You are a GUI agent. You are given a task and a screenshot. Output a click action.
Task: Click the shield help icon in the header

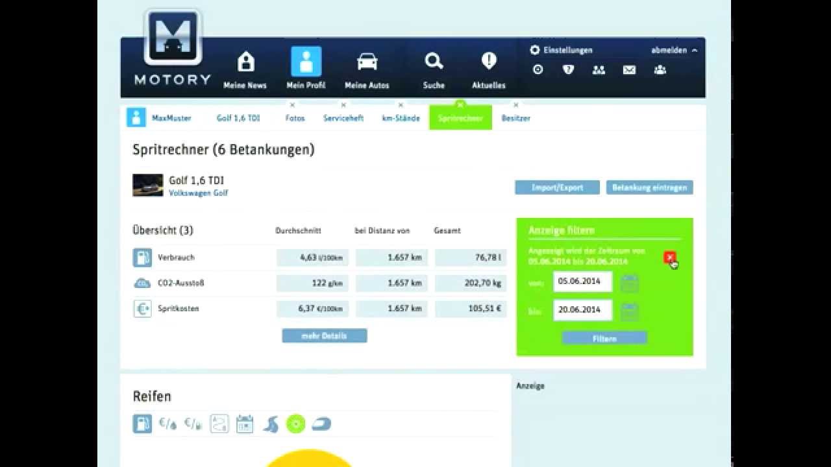coord(568,69)
